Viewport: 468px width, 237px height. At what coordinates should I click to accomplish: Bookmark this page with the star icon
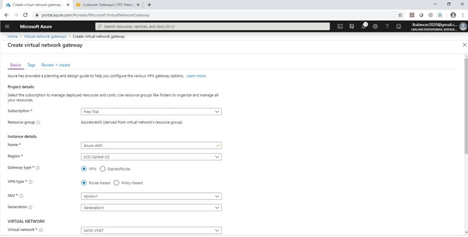pos(400,15)
